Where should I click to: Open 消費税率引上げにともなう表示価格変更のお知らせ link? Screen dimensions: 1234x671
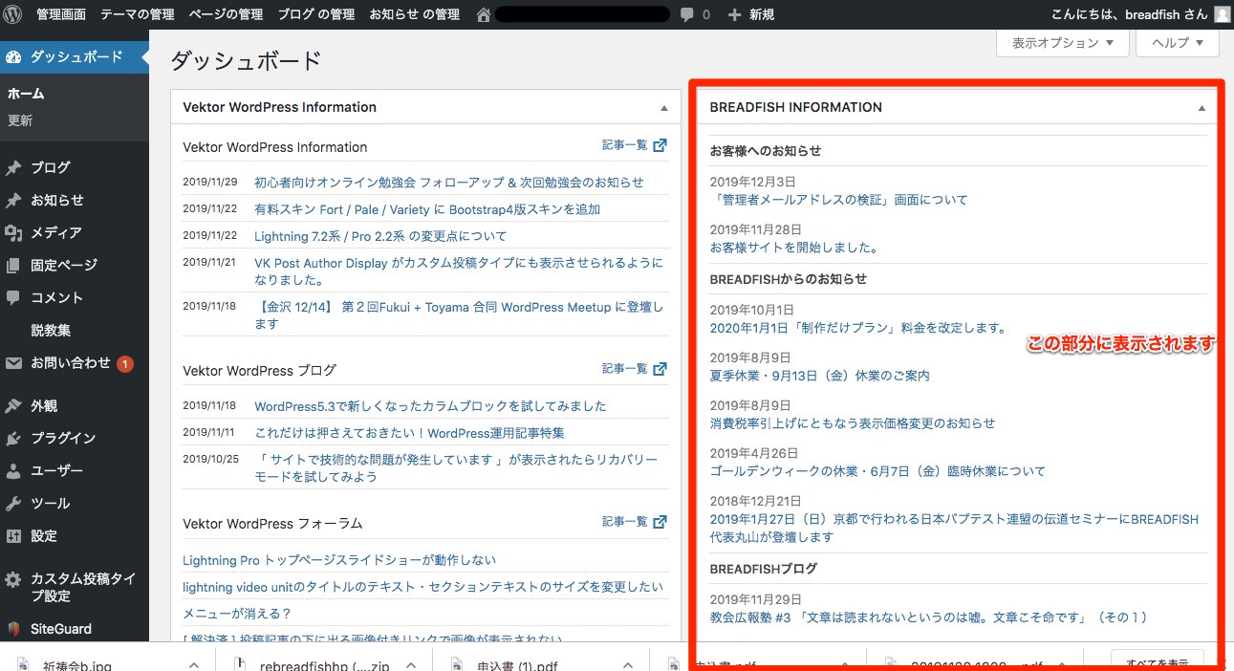tap(853, 422)
